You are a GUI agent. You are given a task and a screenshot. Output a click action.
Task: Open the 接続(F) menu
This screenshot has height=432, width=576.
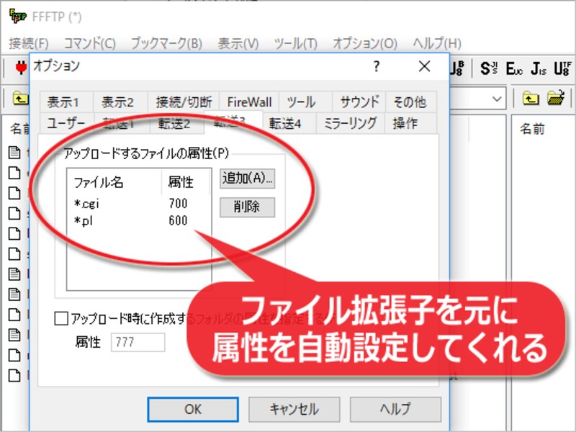(29, 43)
